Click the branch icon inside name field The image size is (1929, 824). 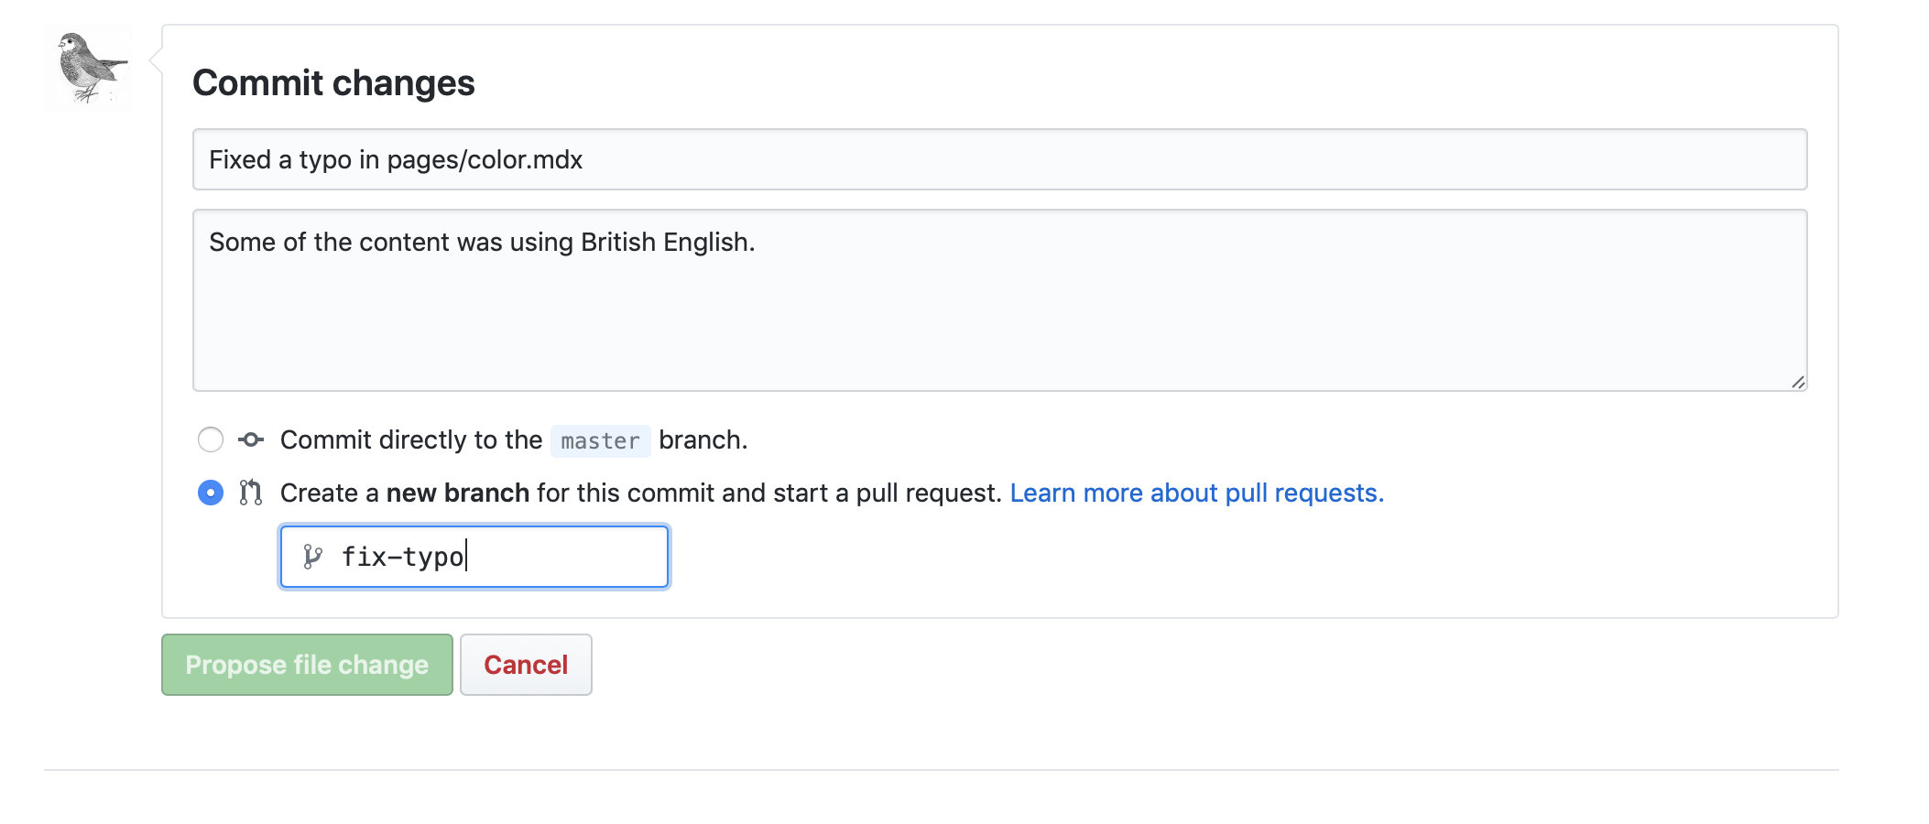point(312,557)
